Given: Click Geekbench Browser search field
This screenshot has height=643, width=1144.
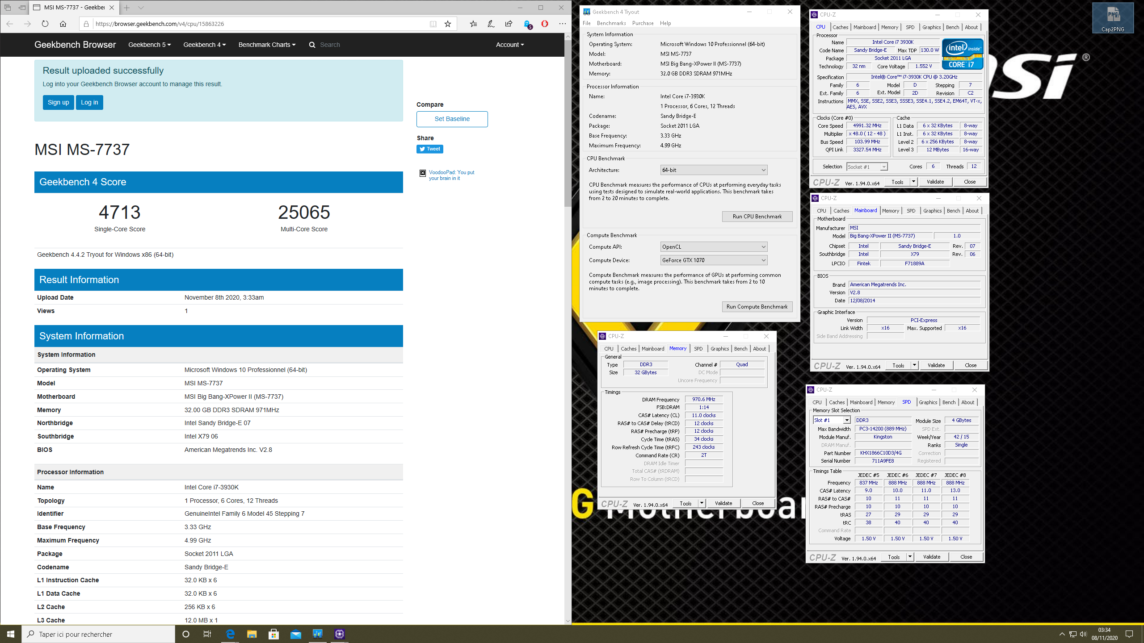Looking at the screenshot, I should point(330,45).
